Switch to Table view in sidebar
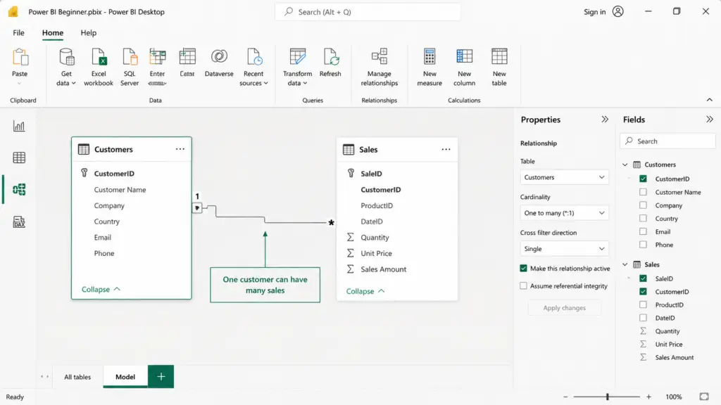Screen dimensions: 721x405 [19, 157]
